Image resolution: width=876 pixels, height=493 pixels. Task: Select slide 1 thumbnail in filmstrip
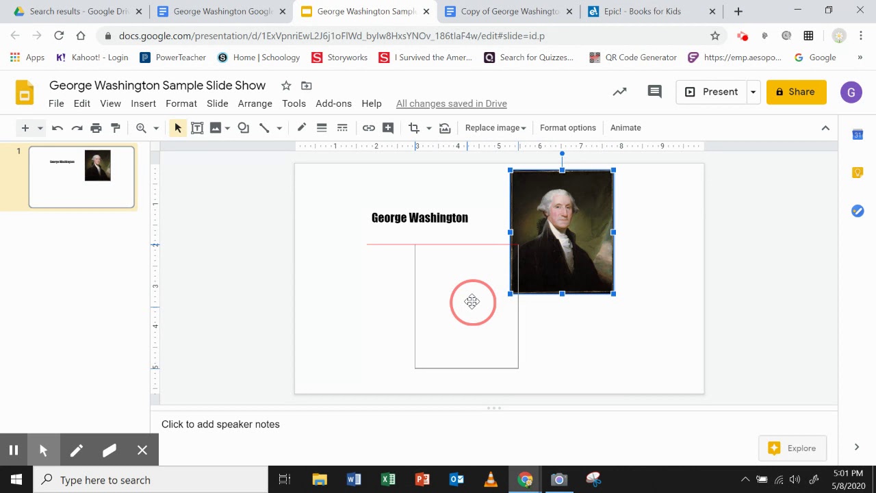(81, 177)
